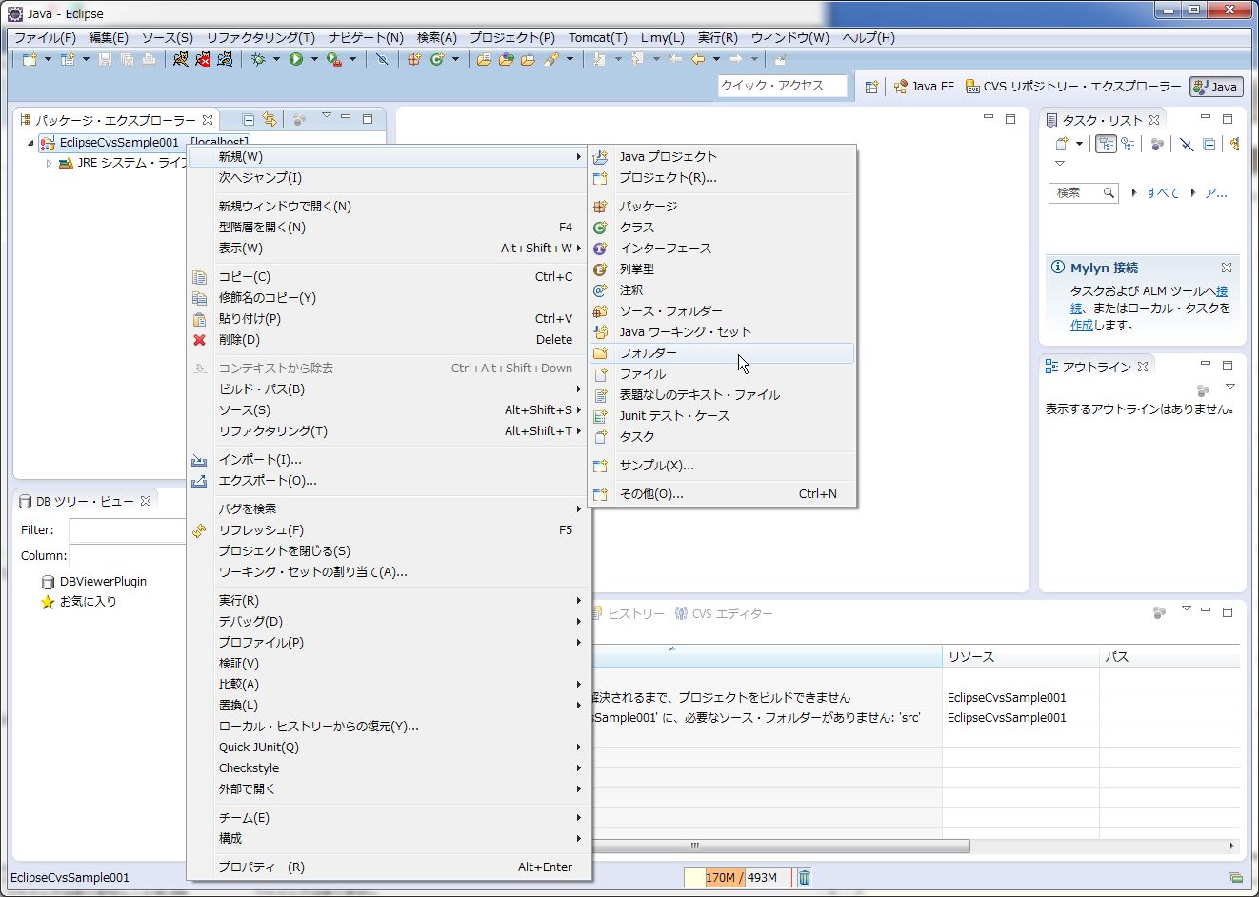Click the Collapse All icon in Task List
The image size is (1259, 897).
click(x=1209, y=144)
